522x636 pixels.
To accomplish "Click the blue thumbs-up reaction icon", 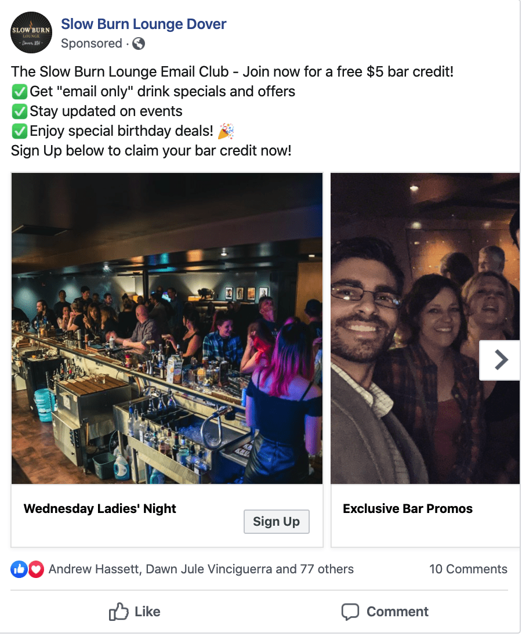I will (x=19, y=569).
